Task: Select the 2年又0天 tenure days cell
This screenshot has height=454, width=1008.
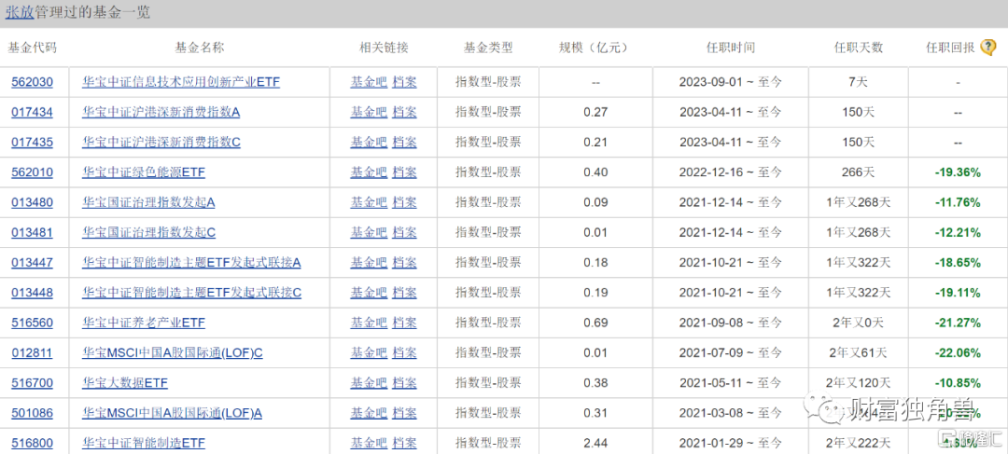Action: tap(859, 323)
